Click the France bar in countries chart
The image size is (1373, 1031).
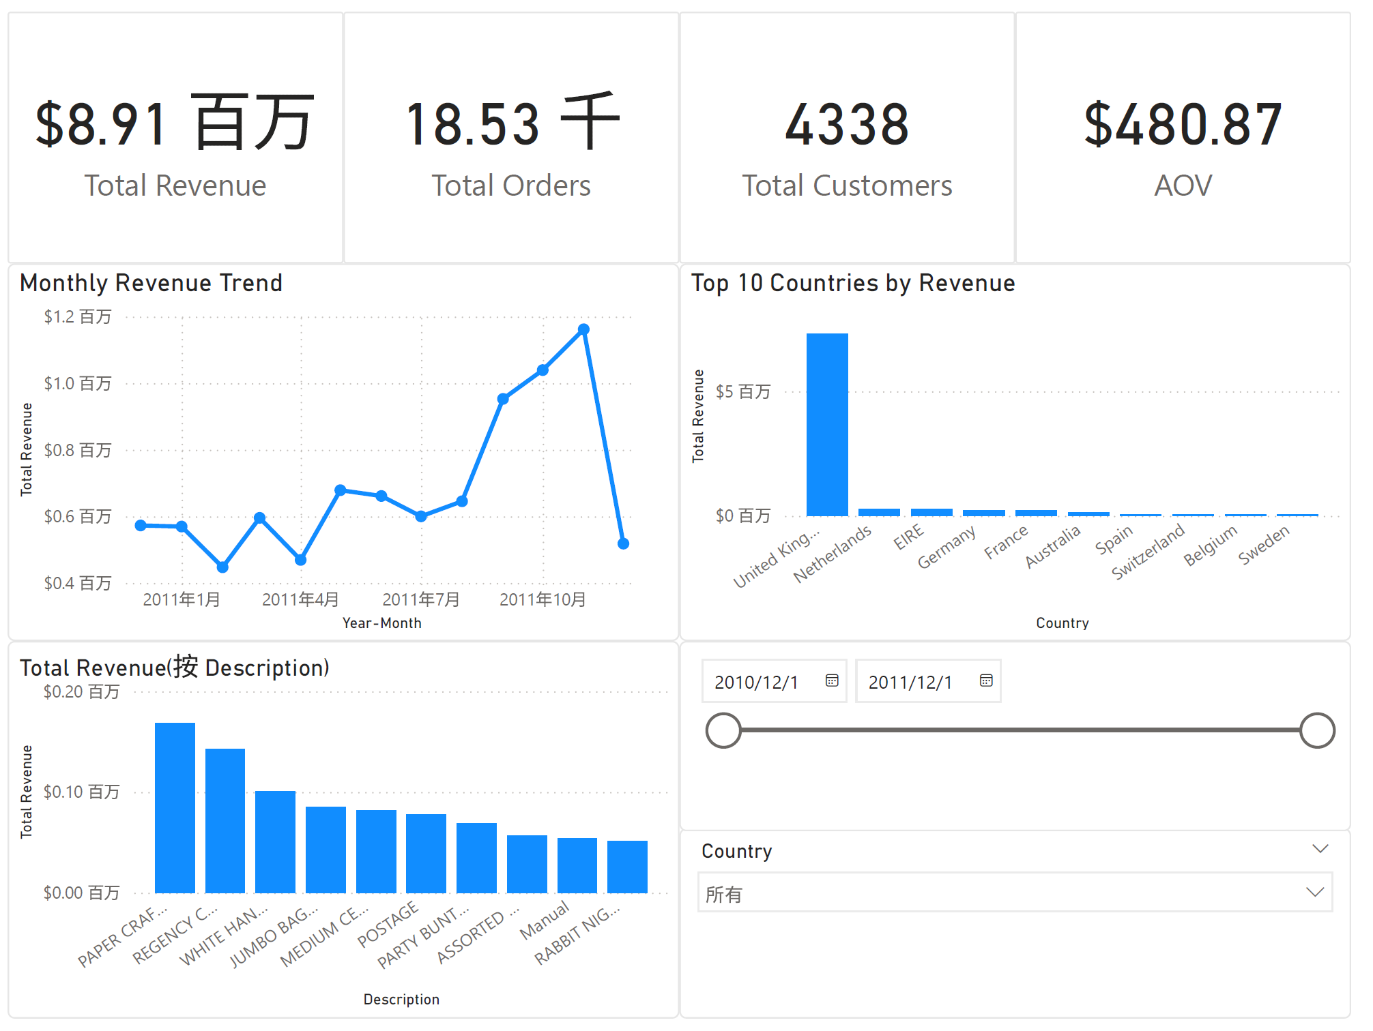coord(1036,513)
